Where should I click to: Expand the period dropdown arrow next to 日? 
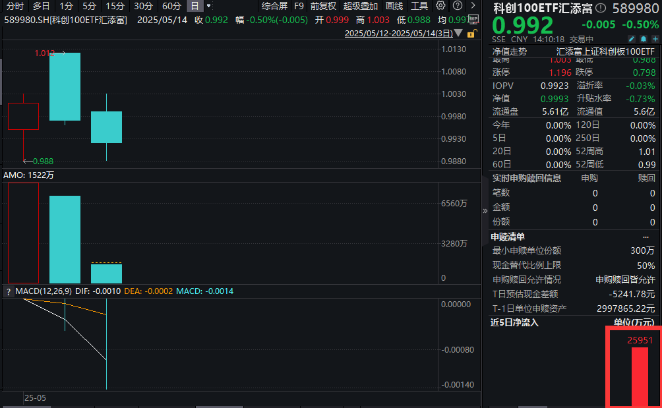tap(209, 6)
